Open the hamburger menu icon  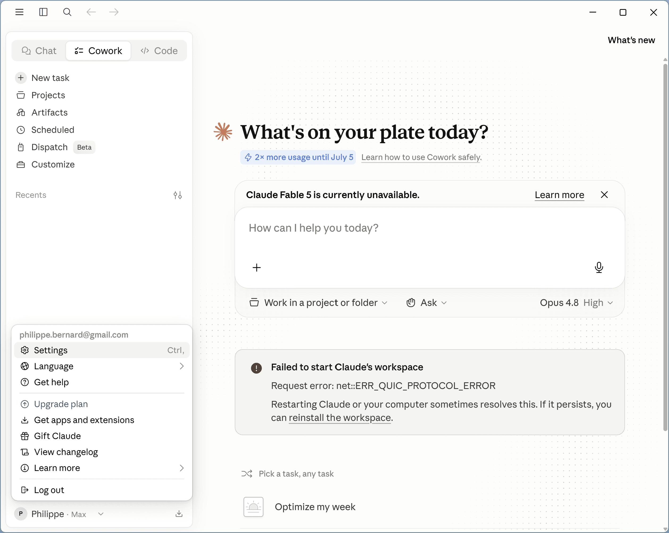point(19,12)
